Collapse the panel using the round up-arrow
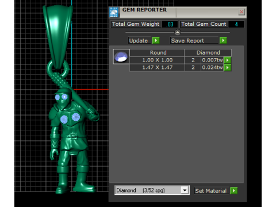This screenshot has height=207, width=276. pos(178,32)
